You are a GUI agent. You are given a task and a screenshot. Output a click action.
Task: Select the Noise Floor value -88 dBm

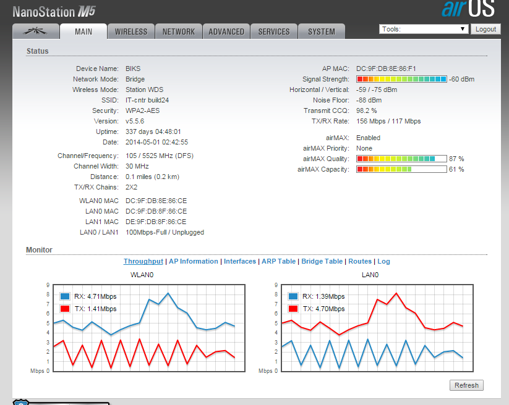click(x=369, y=100)
